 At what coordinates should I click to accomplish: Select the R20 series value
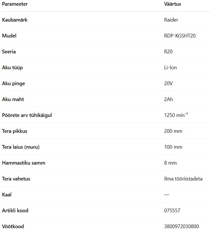click(168, 52)
